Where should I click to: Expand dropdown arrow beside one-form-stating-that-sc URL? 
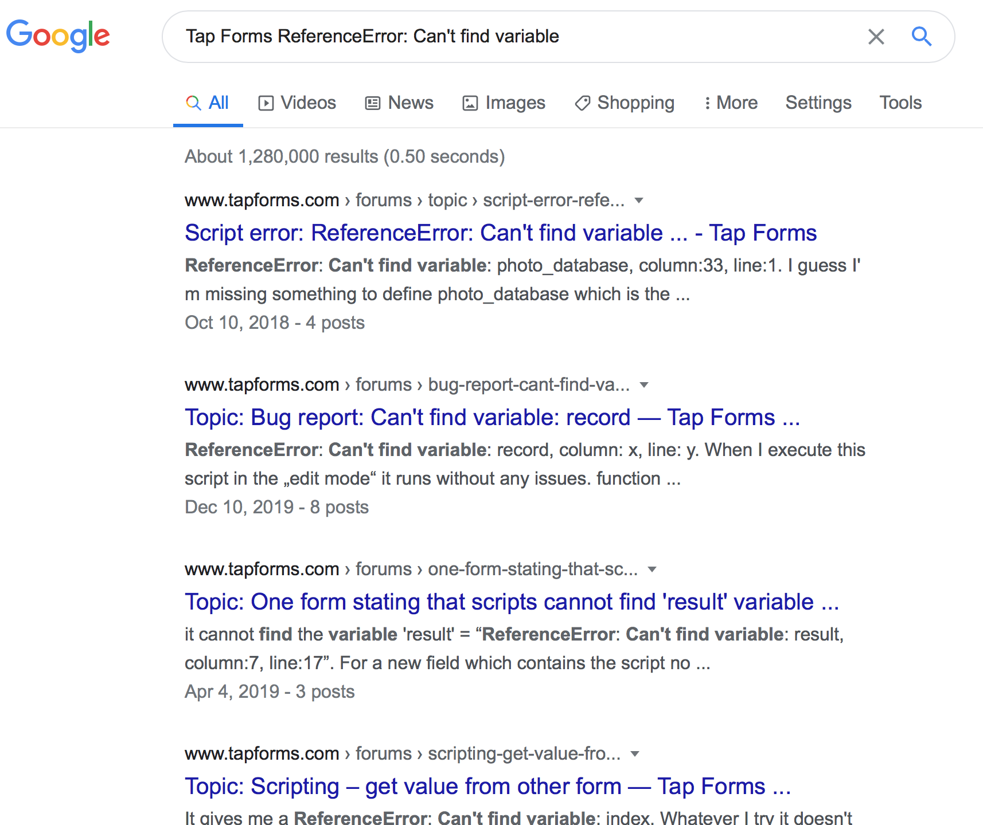click(x=652, y=569)
